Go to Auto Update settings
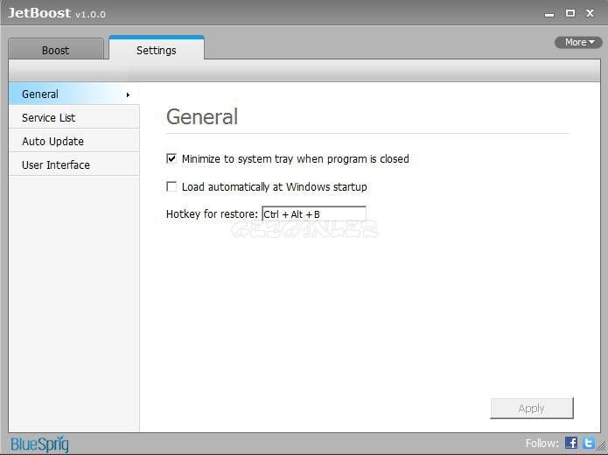 (52, 141)
